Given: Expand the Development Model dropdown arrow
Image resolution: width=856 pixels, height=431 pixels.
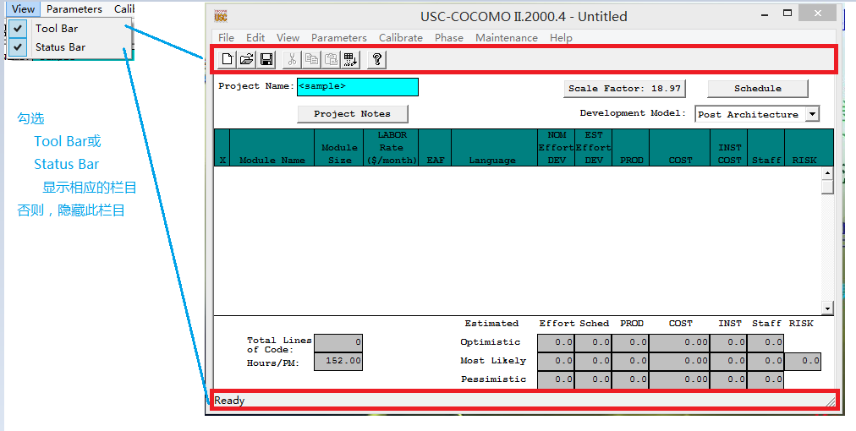Looking at the screenshot, I should click(812, 114).
